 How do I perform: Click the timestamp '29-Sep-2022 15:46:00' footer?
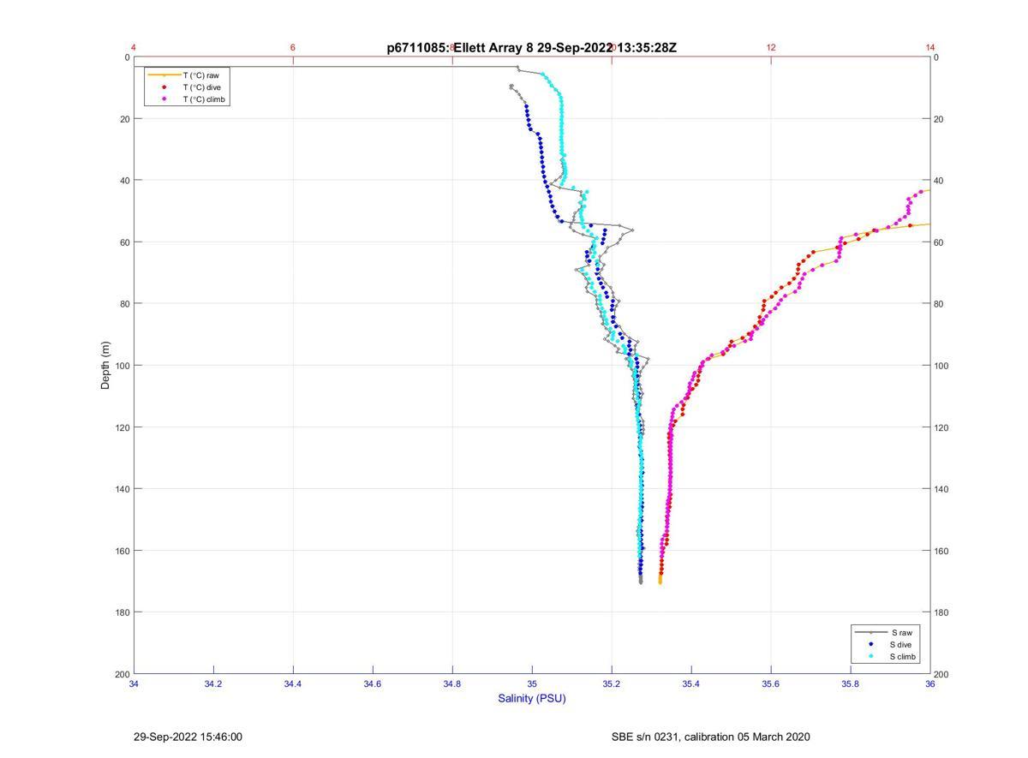coord(188,737)
